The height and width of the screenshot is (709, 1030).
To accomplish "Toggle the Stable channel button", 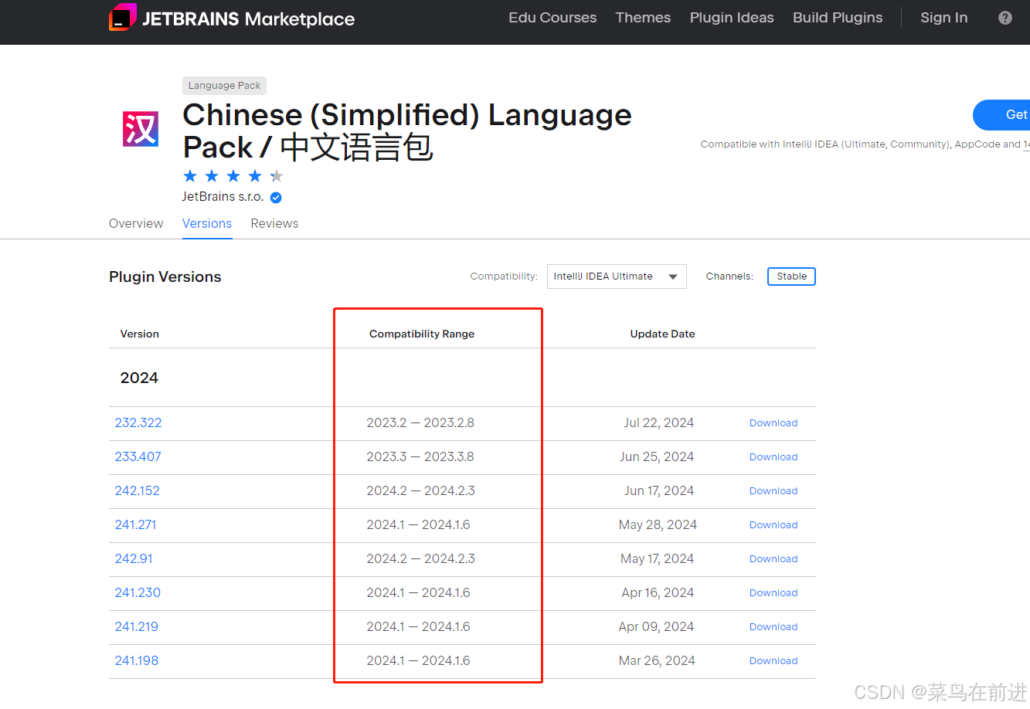I will click(791, 276).
